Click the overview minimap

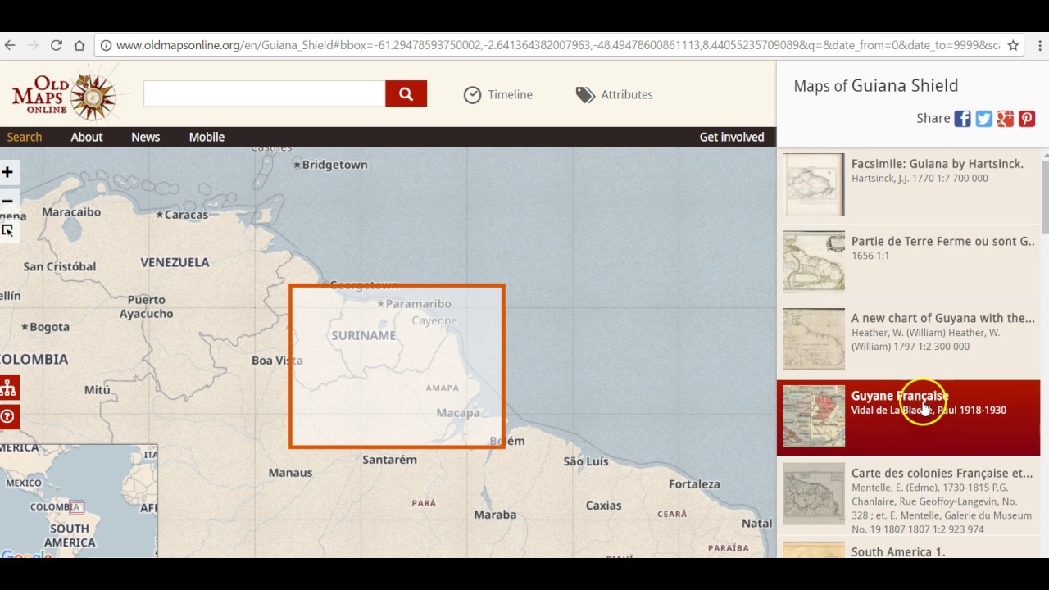click(x=79, y=501)
